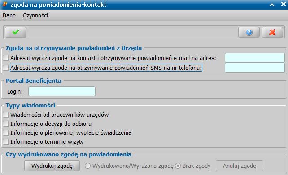Enable consent for SMS notifications checkbox
Image resolution: width=288 pixels, height=175 pixels.
coord(6,68)
